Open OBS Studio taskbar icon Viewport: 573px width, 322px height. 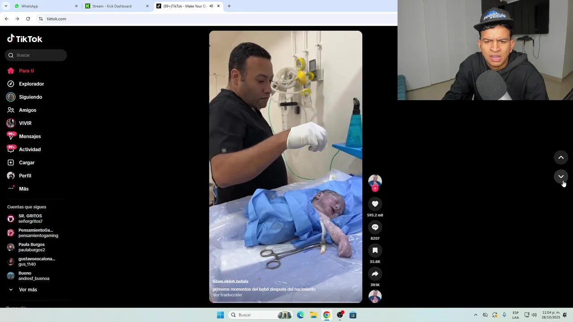340,315
